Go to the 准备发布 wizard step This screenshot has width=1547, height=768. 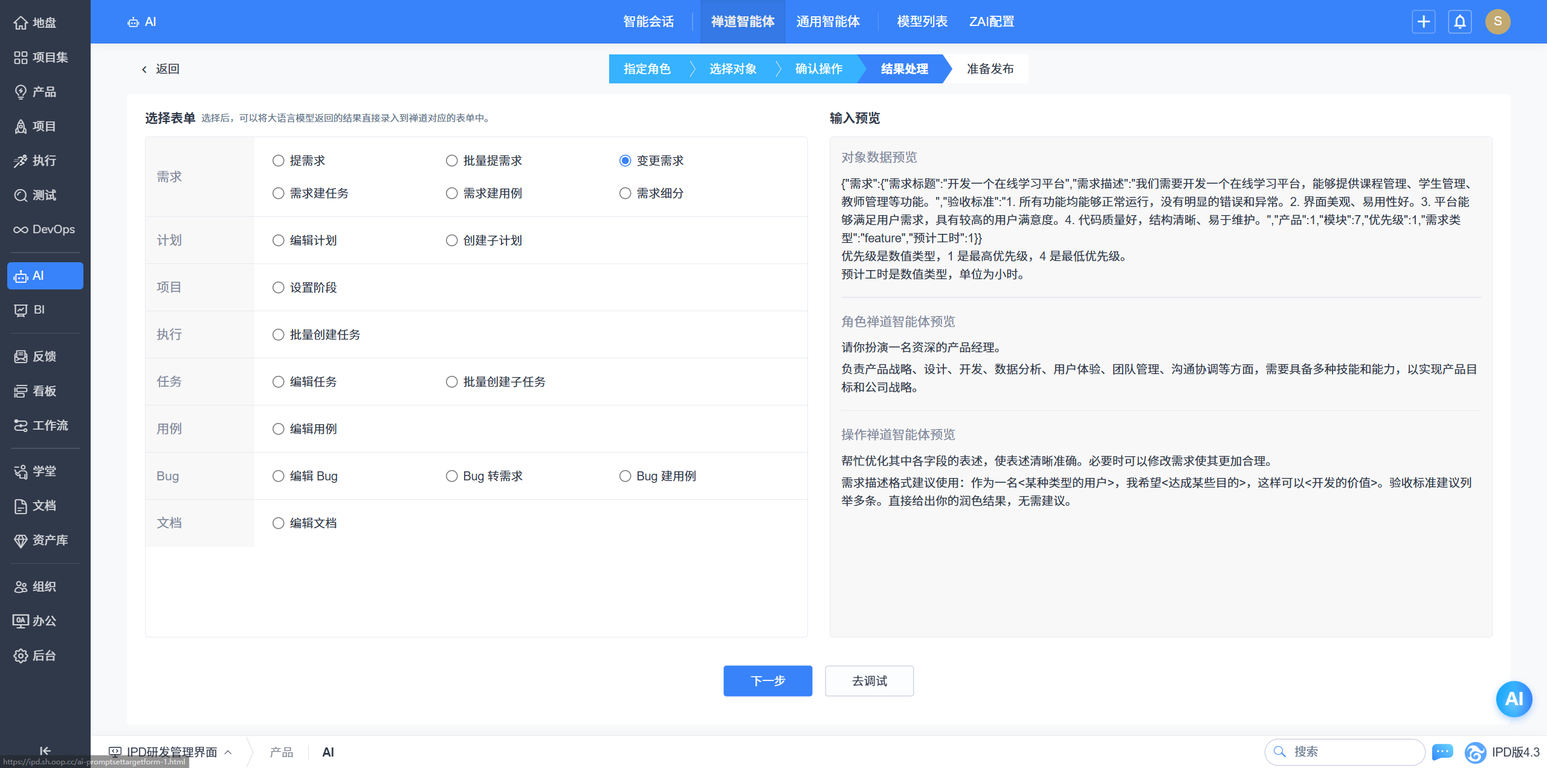990,69
